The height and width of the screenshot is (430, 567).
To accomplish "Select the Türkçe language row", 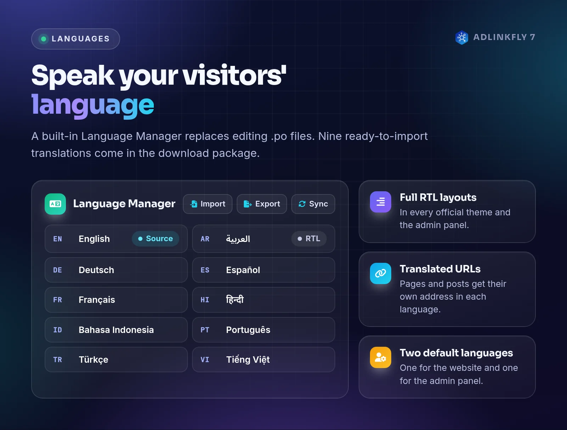I will pyautogui.click(x=116, y=360).
